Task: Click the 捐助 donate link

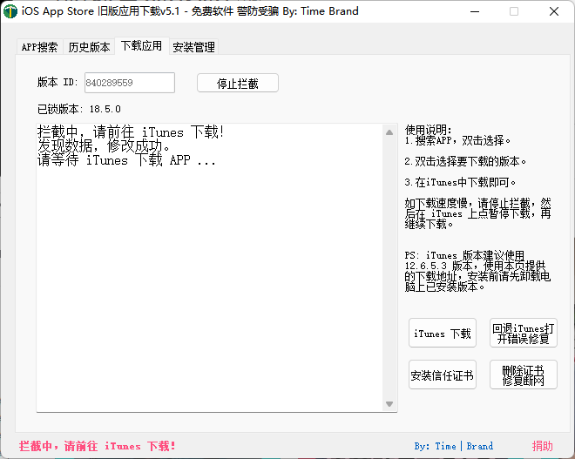Action: (543, 446)
